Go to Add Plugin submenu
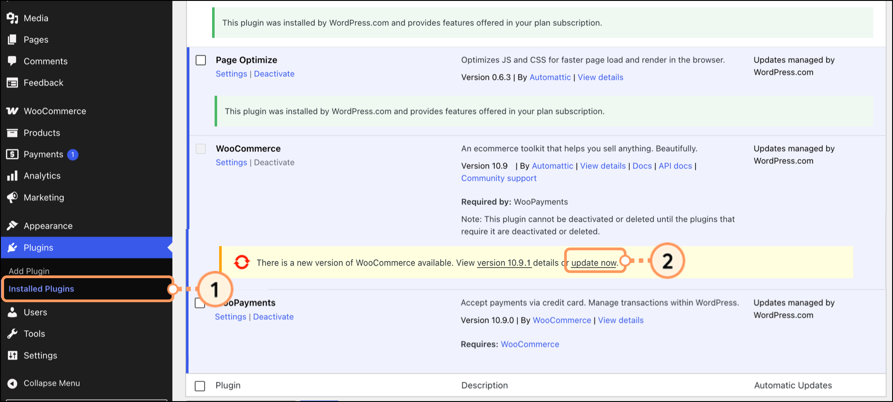Viewport: 893px width, 402px height. [29, 271]
